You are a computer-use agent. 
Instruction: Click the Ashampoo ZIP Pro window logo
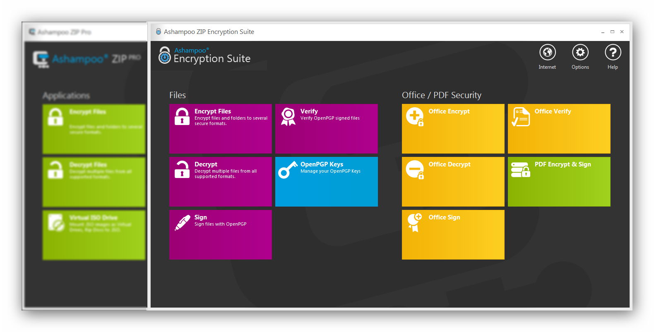click(x=41, y=59)
